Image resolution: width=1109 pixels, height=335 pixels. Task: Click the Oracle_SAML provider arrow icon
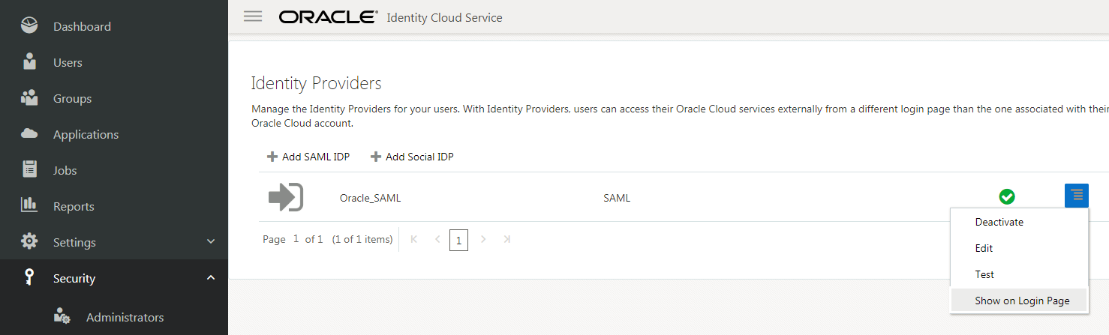[x=286, y=198]
